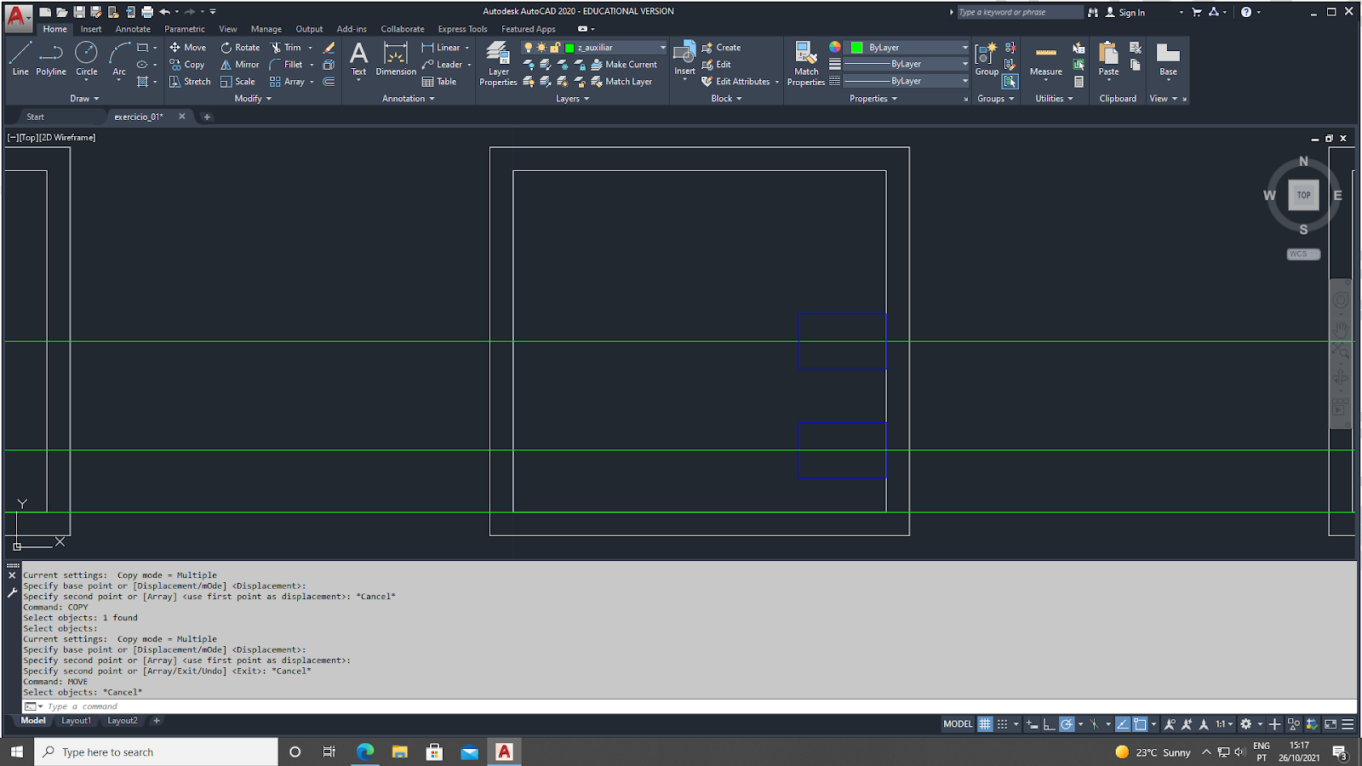This screenshot has height=766, width=1362.
Task: Expand the Draw panel
Action: [84, 99]
